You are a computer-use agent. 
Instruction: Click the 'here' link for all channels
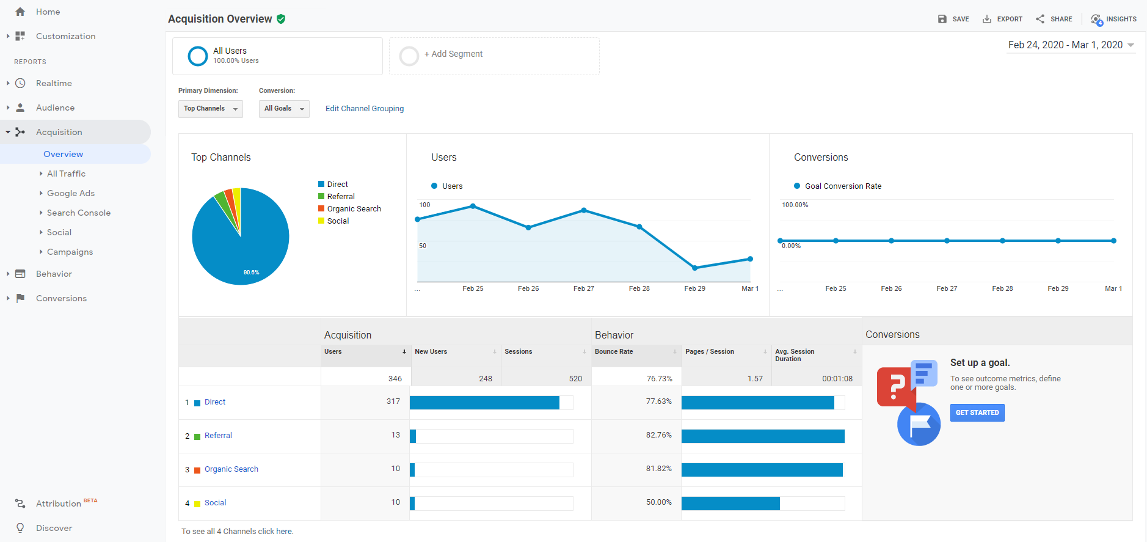284,532
